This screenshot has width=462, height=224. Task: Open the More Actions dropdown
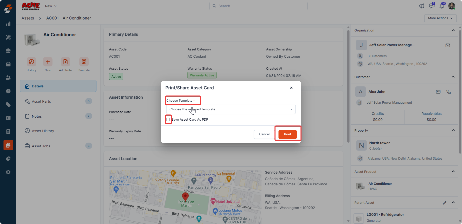coord(440,18)
